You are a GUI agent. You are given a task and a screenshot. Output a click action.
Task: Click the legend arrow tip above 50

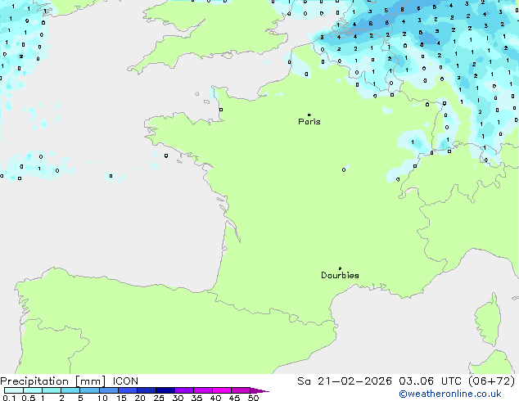click(259, 390)
